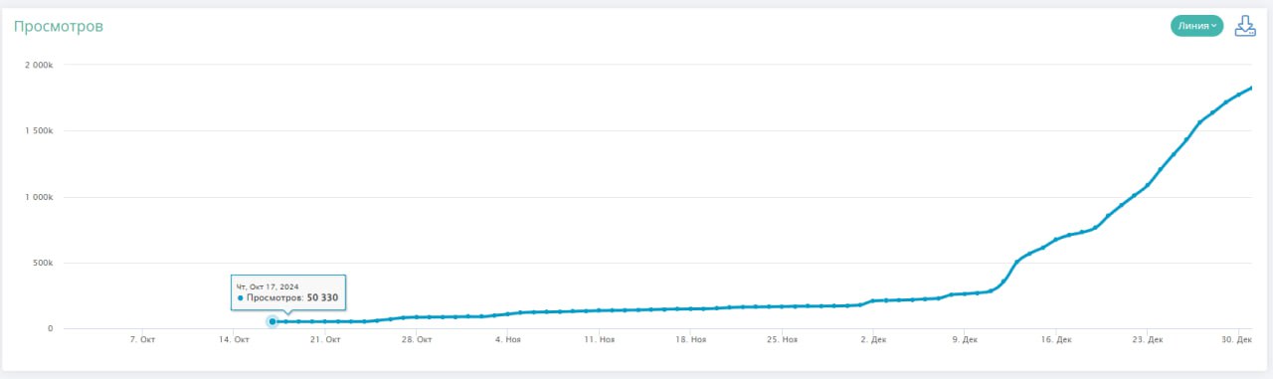Open the Линия chart type dropdown
1273x379 pixels.
(x=1196, y=27)
